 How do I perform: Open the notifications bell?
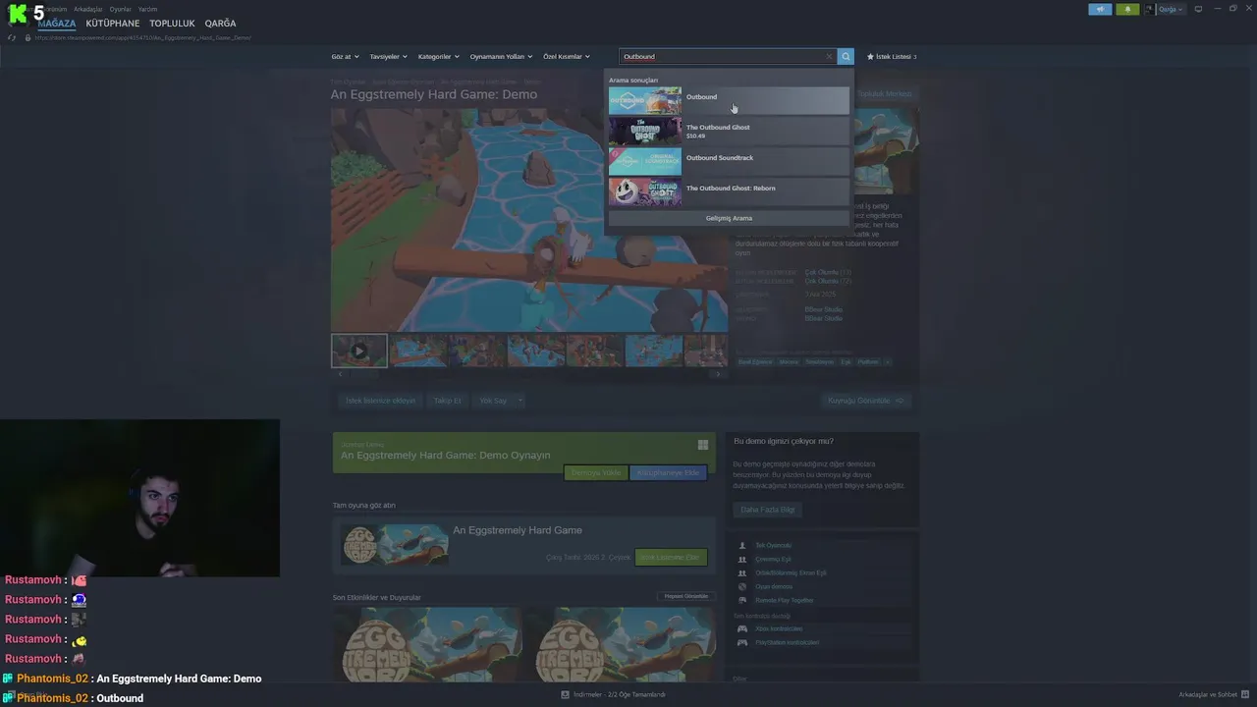point(1127,9)
